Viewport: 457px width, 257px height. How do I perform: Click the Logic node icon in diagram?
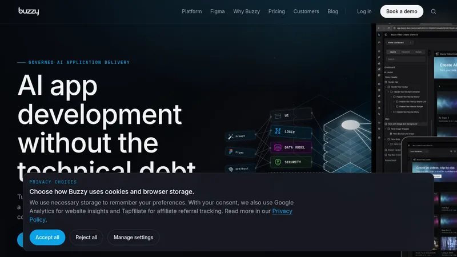[278, 131]
